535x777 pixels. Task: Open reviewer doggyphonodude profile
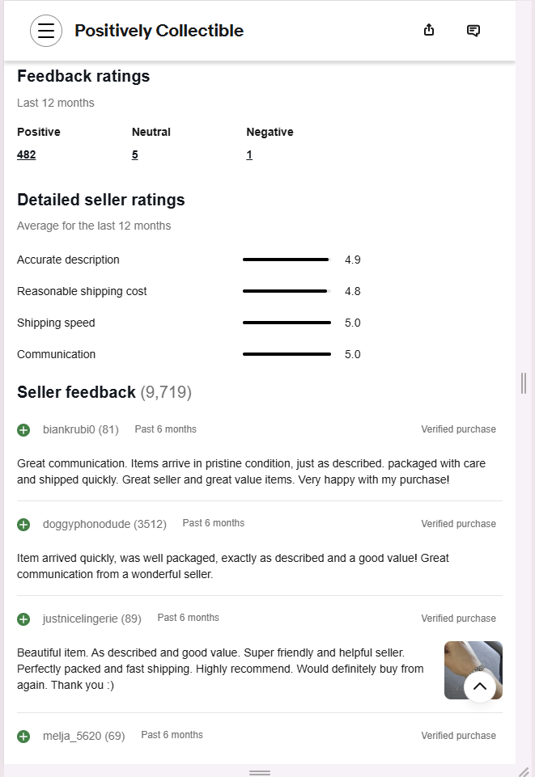point(86,524)
